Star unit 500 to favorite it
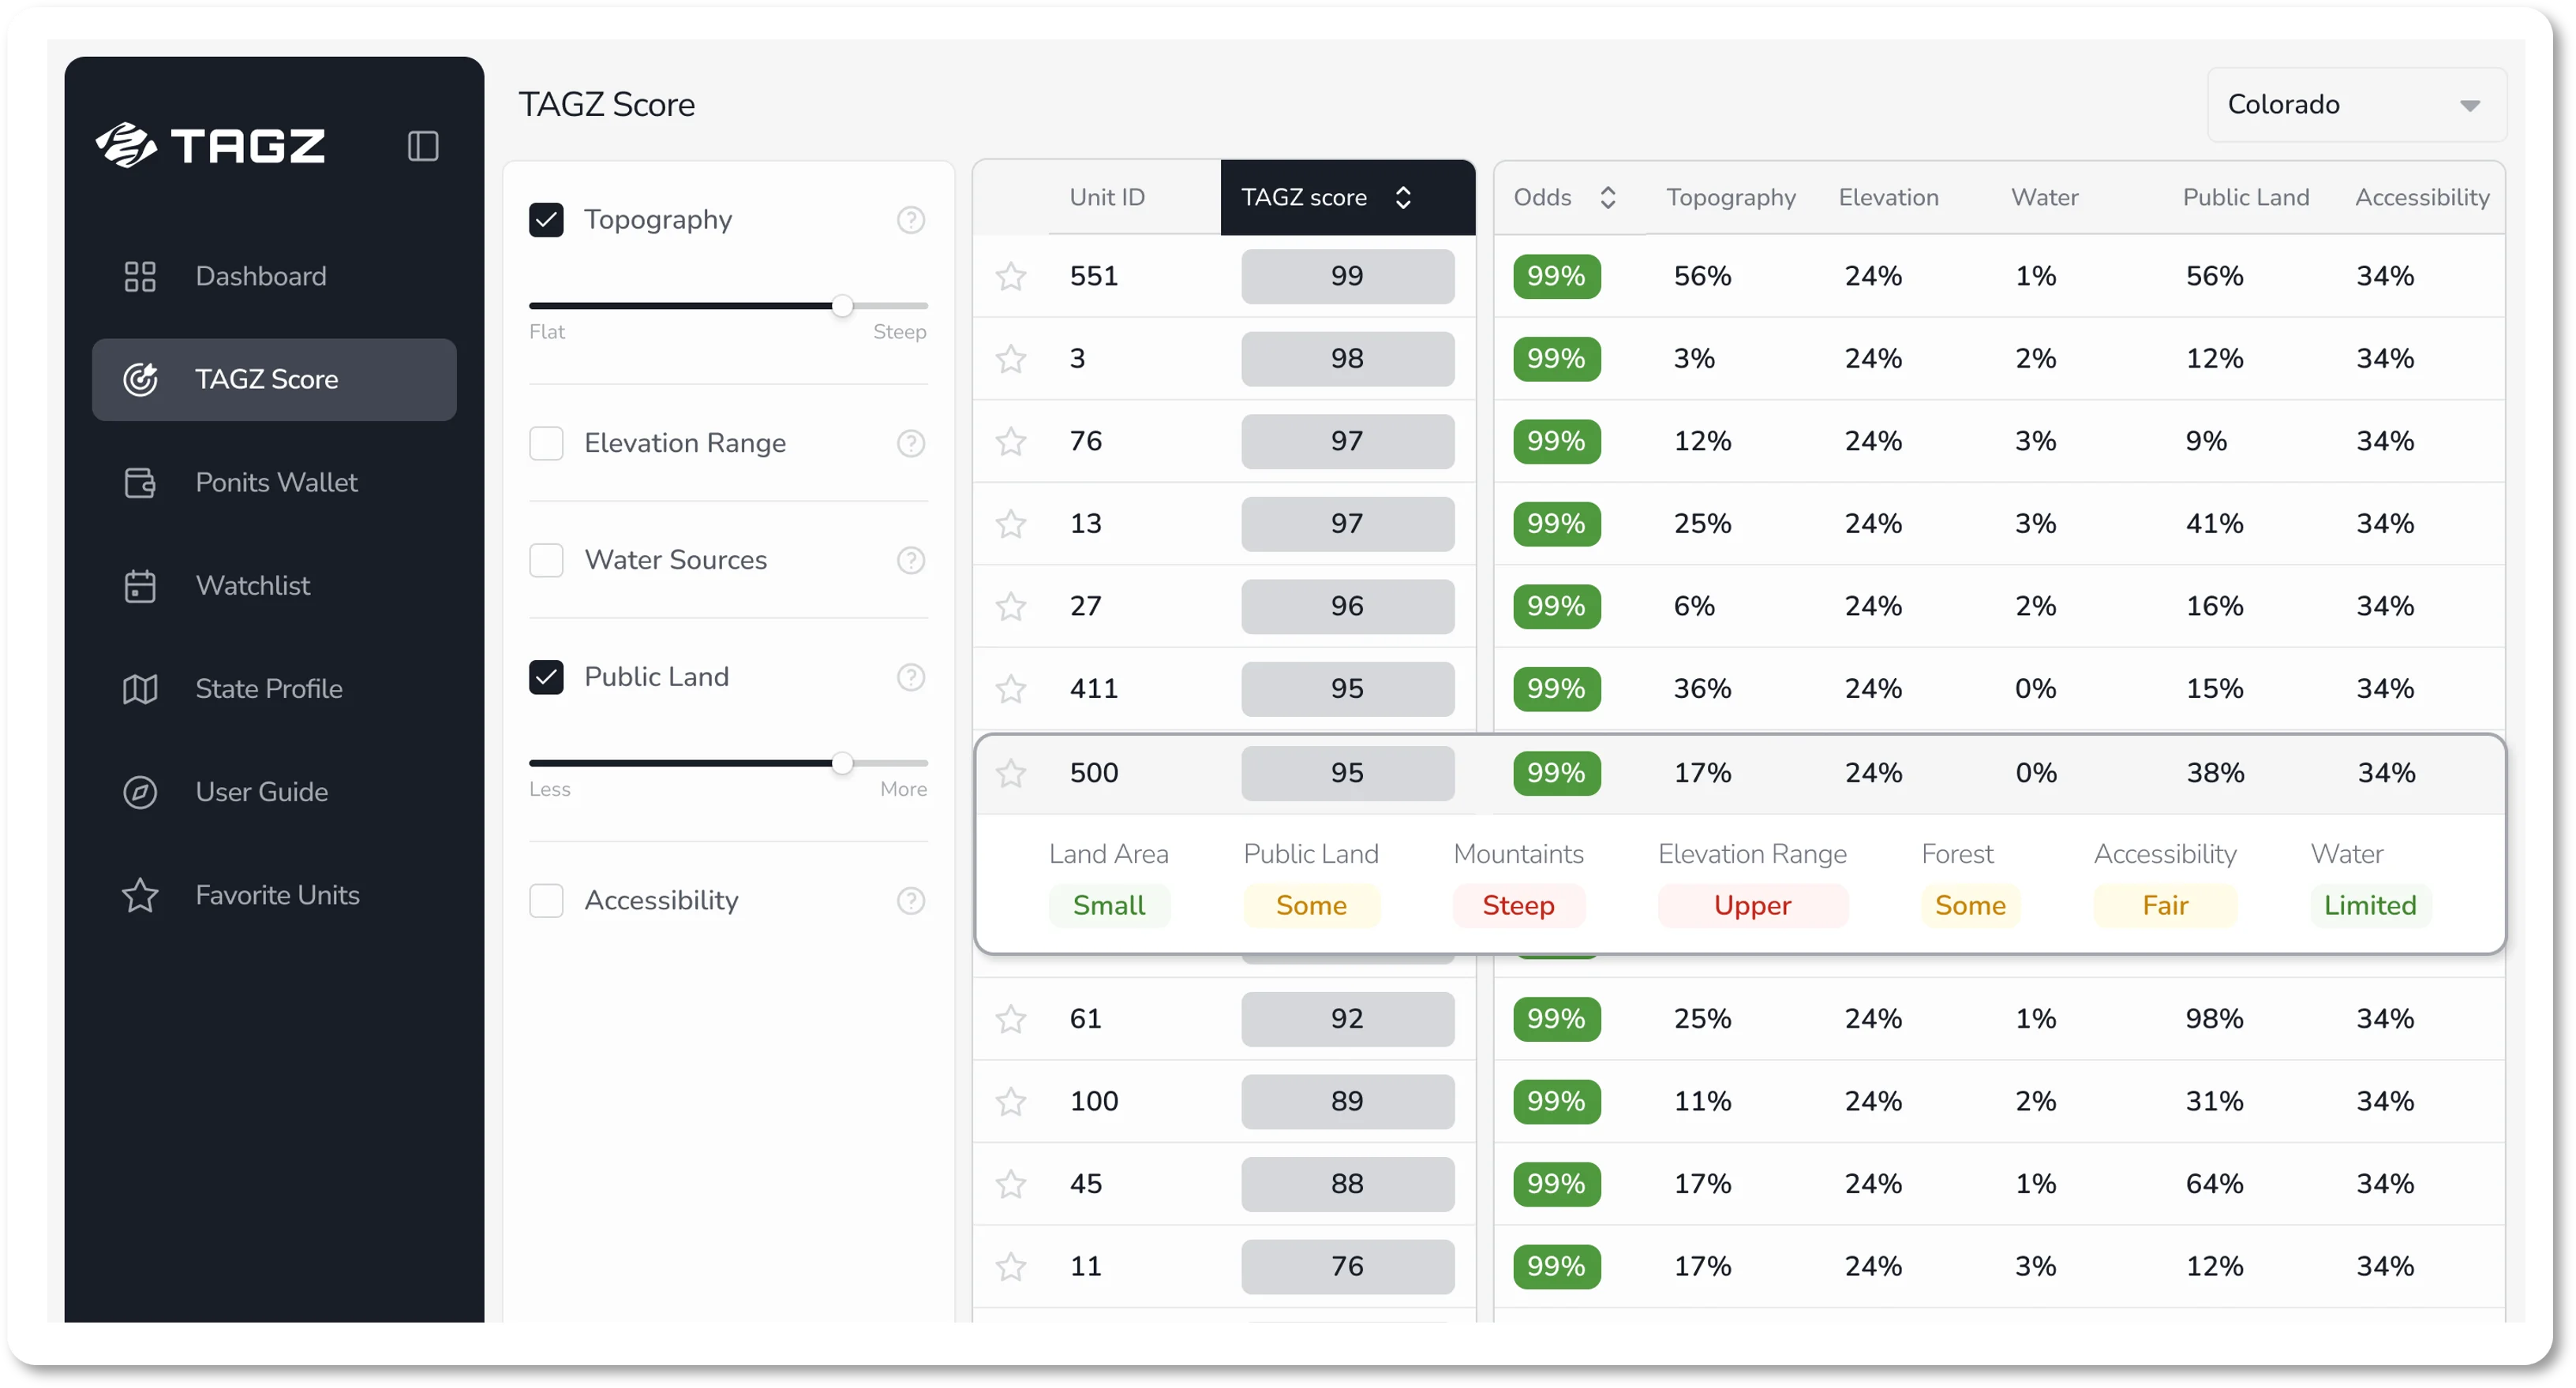This screenshot has width=2576, height=1388. coord(1012,774)
